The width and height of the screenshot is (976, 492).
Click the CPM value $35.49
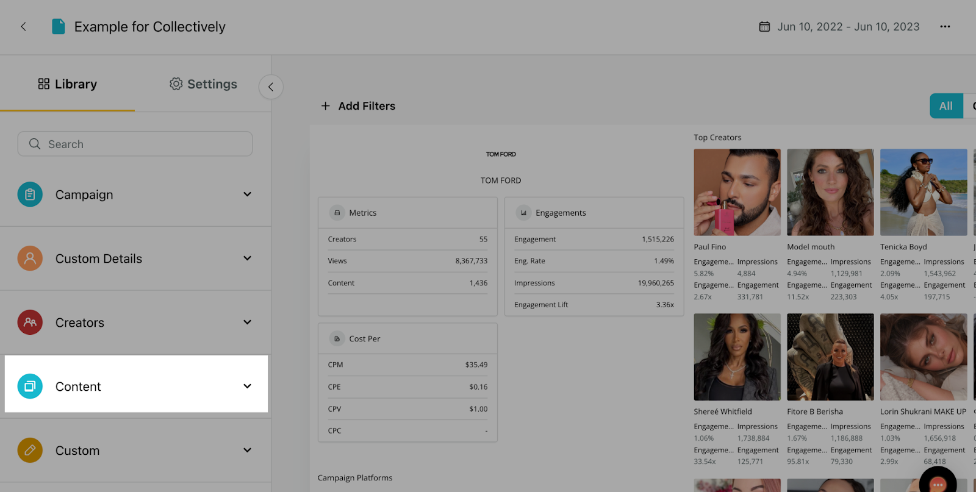click(x=476, y=365)
